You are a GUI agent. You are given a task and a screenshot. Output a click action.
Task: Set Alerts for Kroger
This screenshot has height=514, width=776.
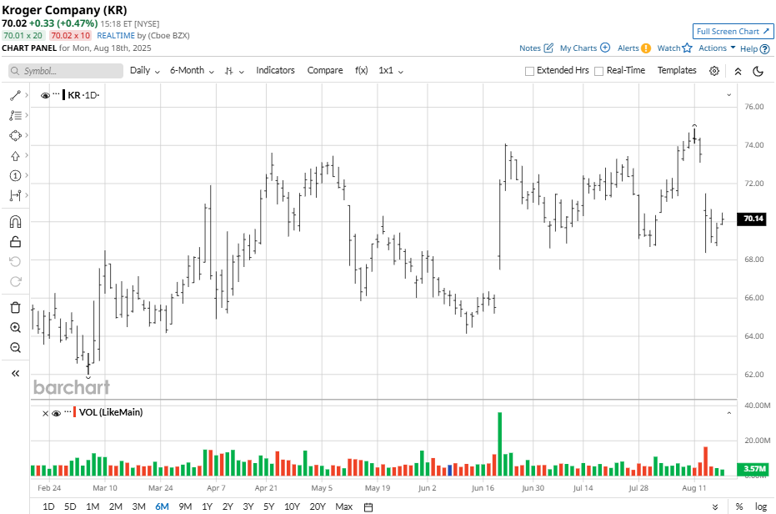click(634, 48)
